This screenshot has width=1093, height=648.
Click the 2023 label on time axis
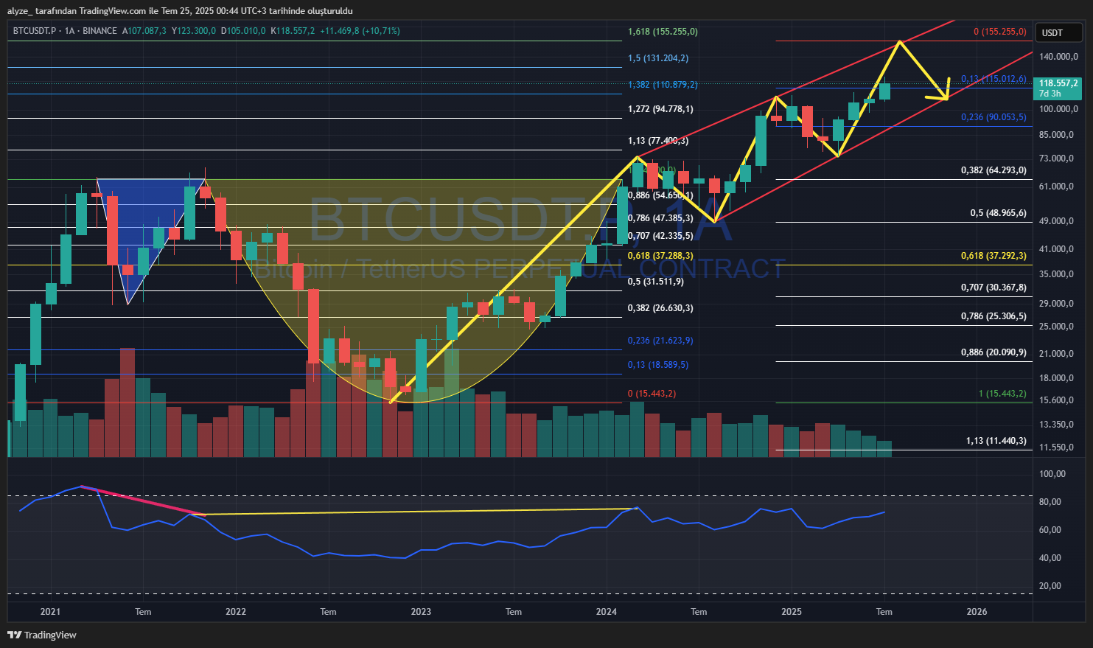(x=421, y=611)
